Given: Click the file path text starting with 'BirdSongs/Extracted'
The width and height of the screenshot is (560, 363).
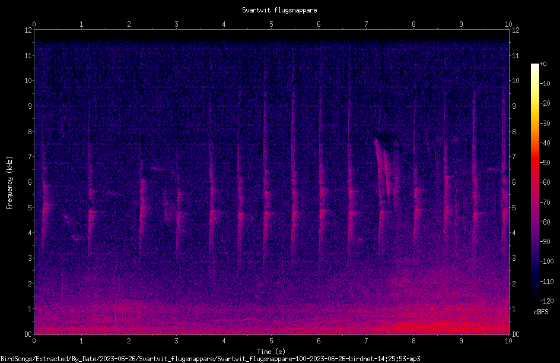Looking at the screenshot, I should tap(210, 359).
